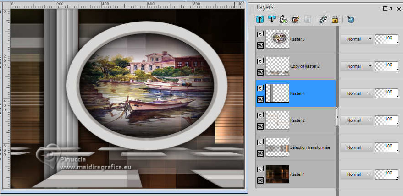Click the Layers panel auto-hide pin icon
The height and width of the screenshot is (196, 403).
click(x=391, y=9)
